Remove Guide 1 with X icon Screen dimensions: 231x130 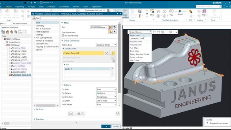coord(113,69)
